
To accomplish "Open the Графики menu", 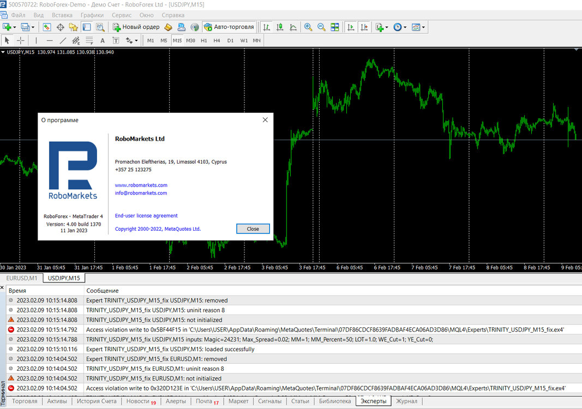I will click(92, 15).
